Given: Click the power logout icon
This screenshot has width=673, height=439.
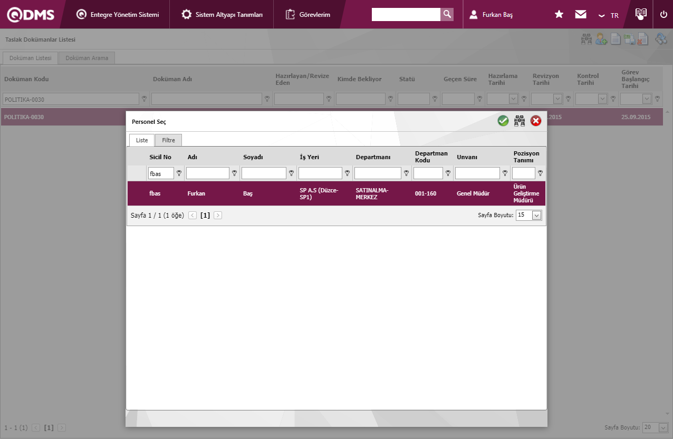Looking at the screenshot, I should (664, 15).
